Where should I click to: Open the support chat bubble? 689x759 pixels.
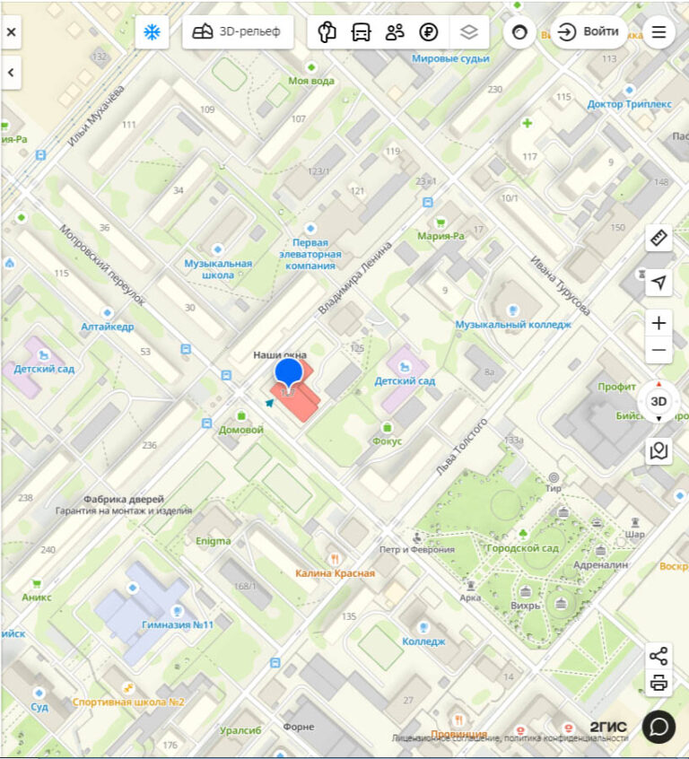pos(658,727)
